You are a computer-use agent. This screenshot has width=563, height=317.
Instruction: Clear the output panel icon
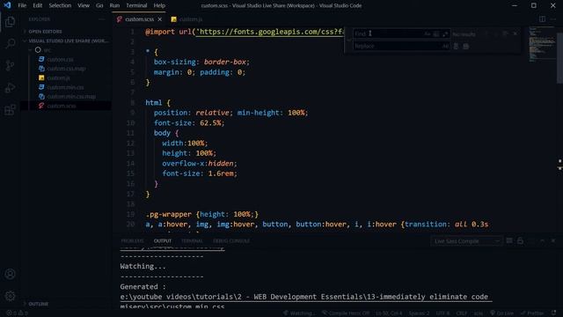(x=509, y=240)
